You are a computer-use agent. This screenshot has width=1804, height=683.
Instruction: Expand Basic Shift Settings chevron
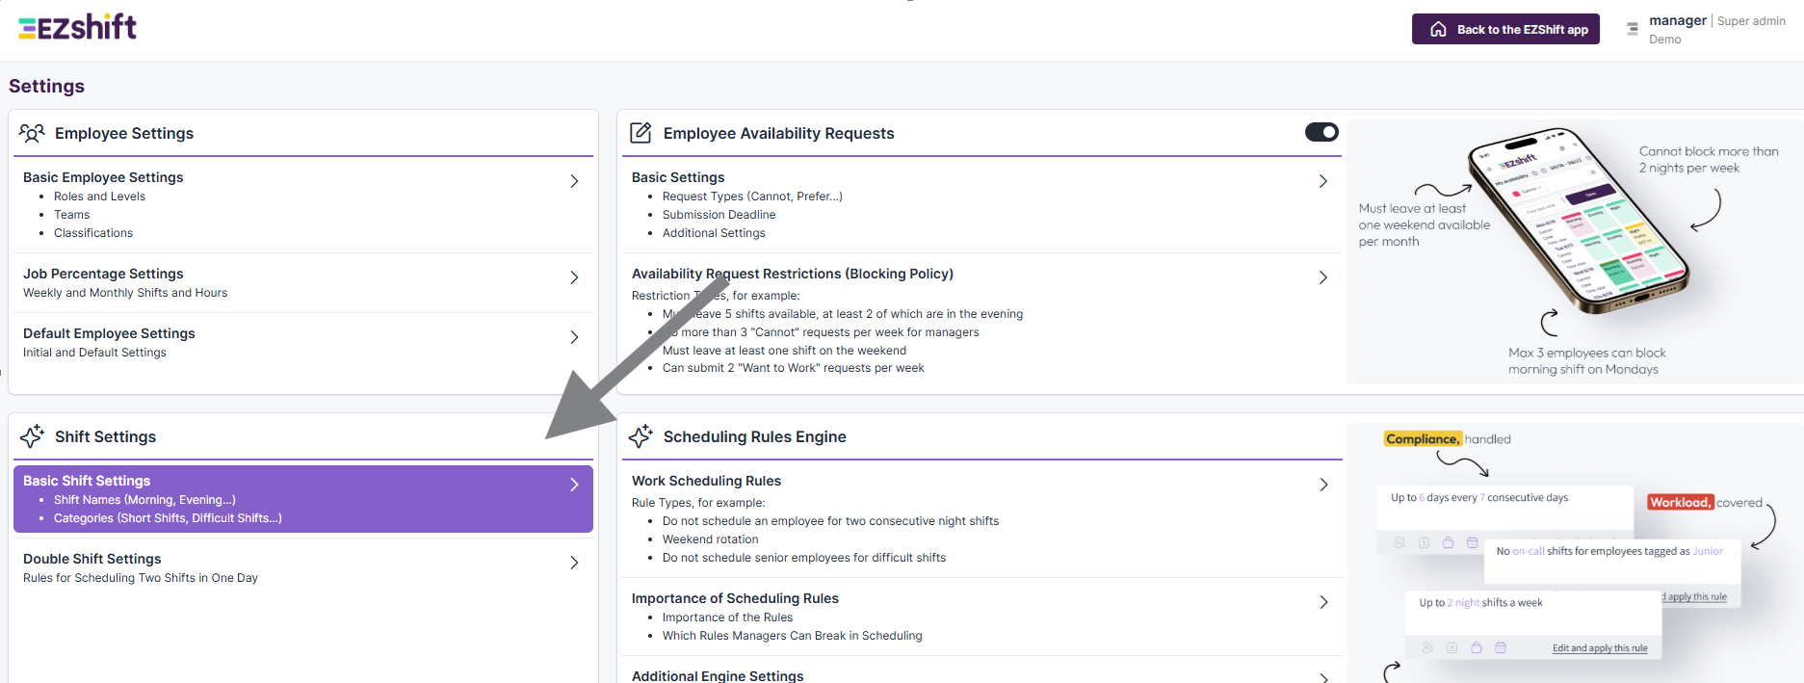click(574, 485)
